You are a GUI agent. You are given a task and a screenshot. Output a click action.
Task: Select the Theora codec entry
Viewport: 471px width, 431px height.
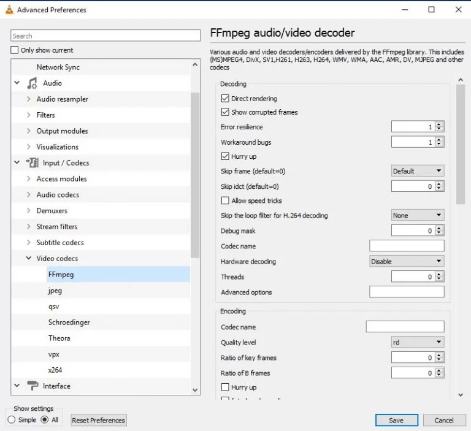pyautogui.click(x=59, y=338)
